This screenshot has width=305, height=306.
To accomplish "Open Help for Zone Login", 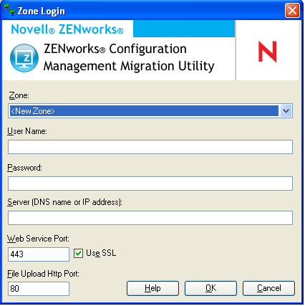I will (x=152, y=288).
